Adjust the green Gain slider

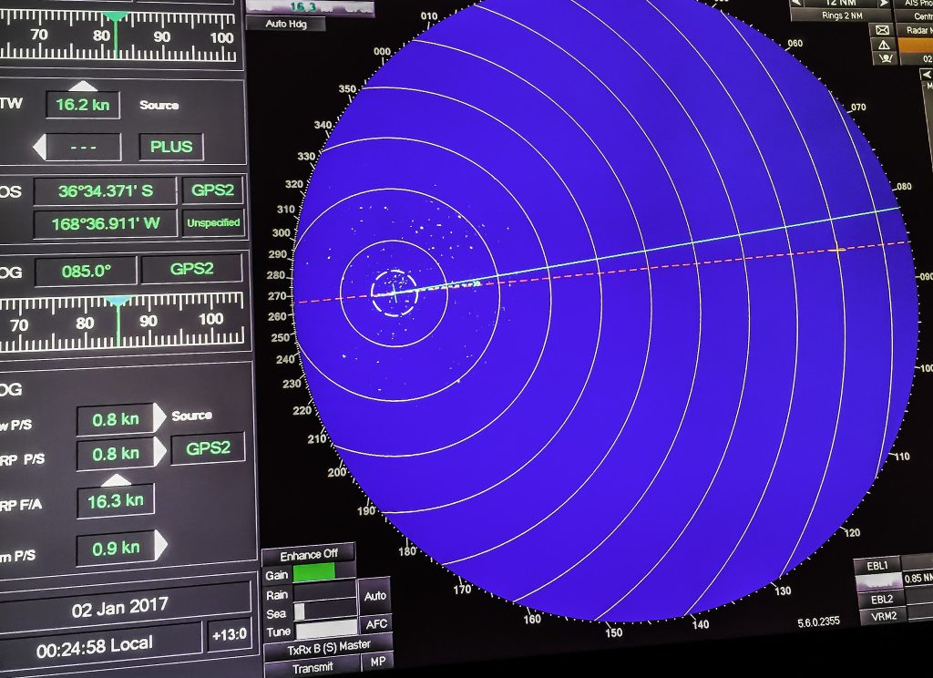[324, 572]
